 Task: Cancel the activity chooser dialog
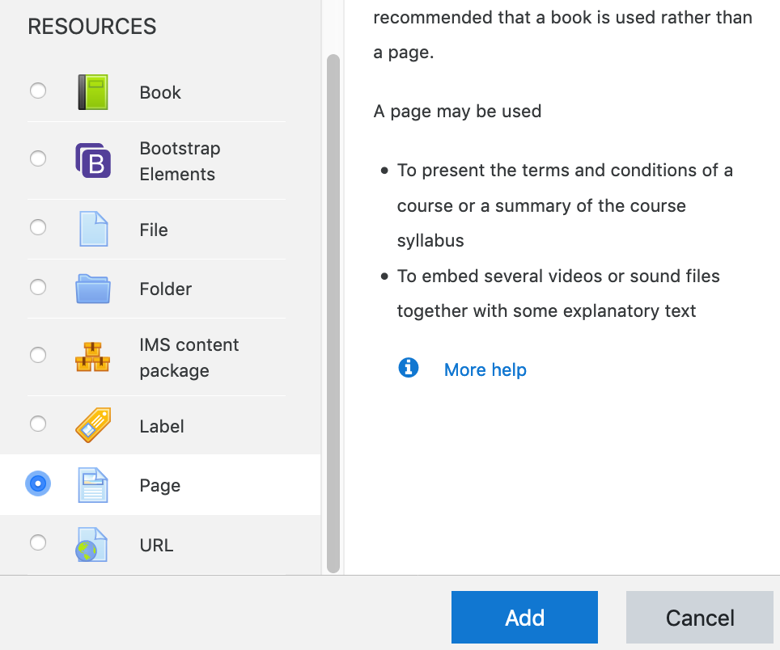[x=699, y=618]
